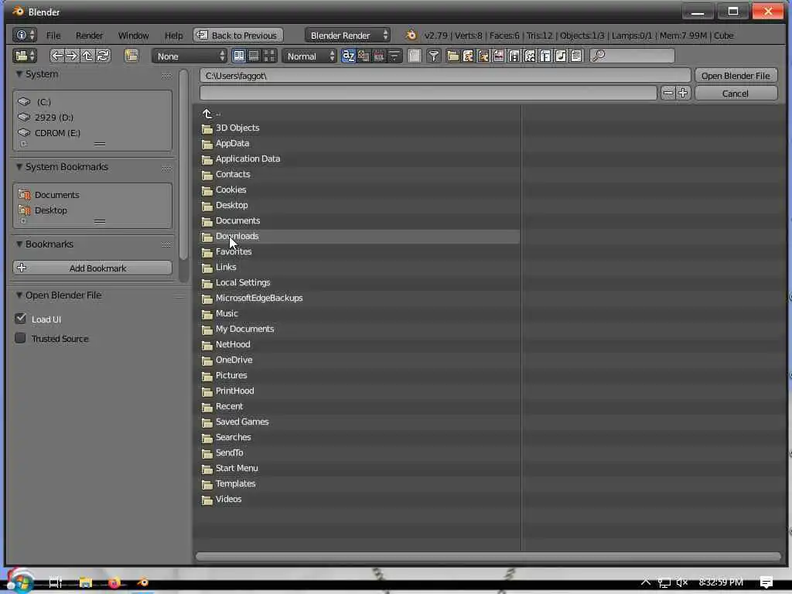Open the Desktop system bookmark
This screenshot has width=792, height=594.
(x=93, y=210)
